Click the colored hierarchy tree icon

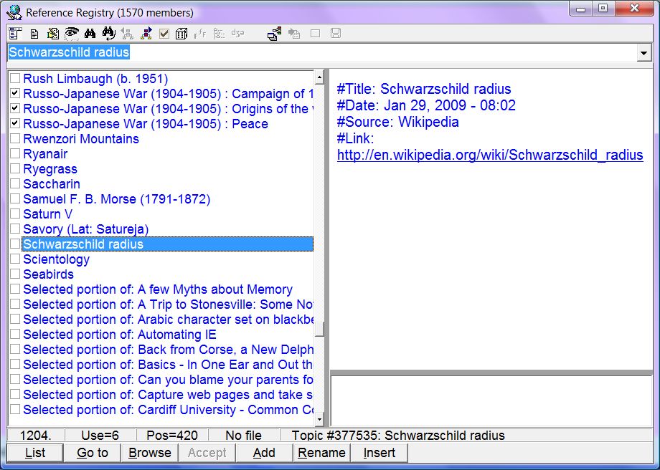146,34
